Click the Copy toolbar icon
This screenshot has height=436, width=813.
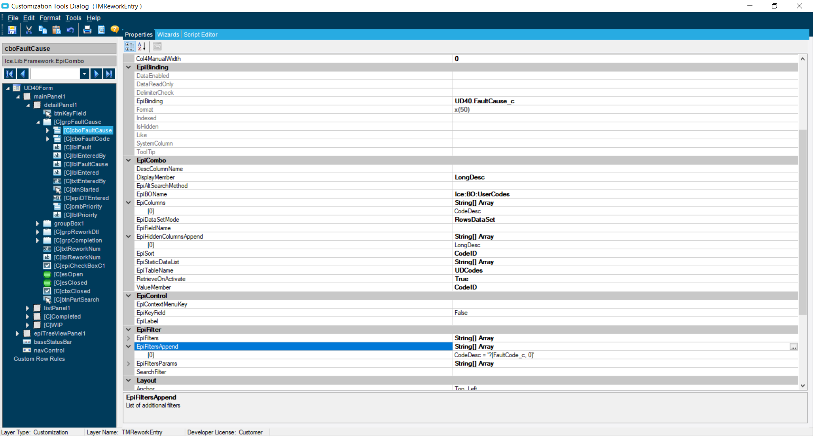point(43,30)
